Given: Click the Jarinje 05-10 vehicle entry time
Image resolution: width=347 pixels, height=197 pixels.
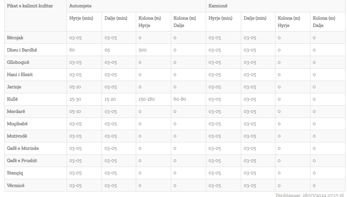Looking at the screenshot, I should pos(75,87).
